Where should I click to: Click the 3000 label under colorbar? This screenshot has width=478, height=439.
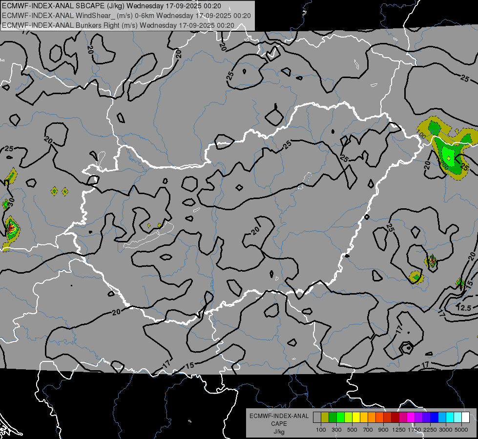445,430
